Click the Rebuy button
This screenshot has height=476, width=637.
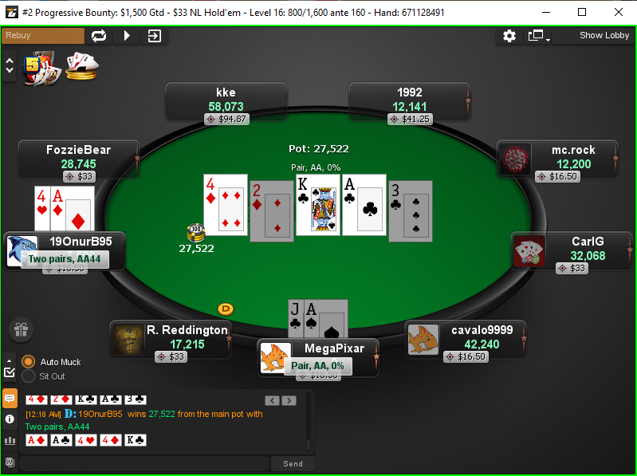(43, 35)
